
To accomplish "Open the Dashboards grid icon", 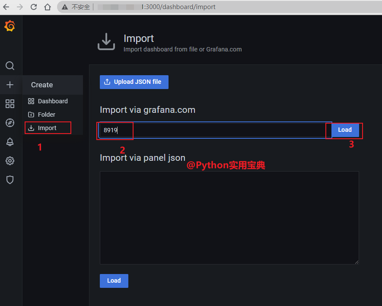I will click(x=10, y=104).
